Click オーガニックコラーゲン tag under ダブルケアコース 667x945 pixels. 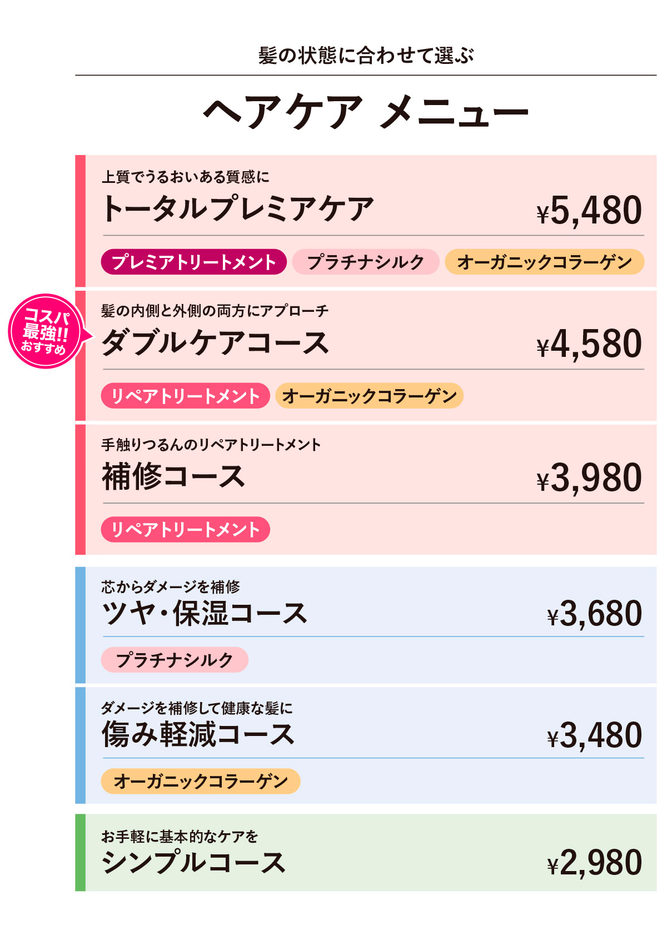(369, 396)
